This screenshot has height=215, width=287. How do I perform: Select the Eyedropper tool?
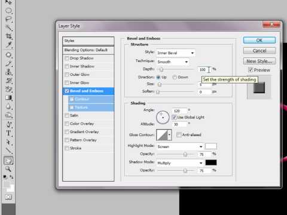8,45
